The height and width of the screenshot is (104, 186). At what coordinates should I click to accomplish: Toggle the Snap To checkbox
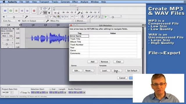click(x=21, y=92)
